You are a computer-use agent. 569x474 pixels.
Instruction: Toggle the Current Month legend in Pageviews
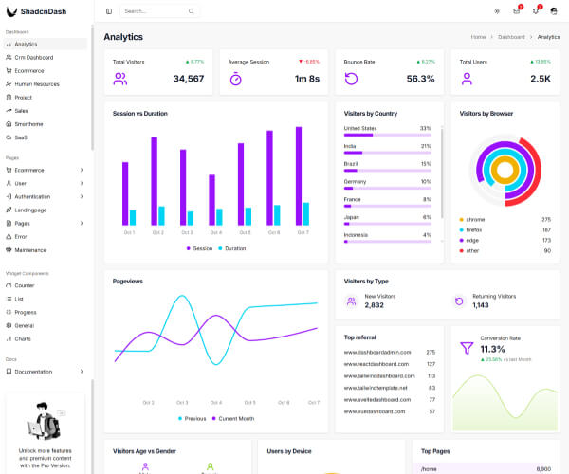click(233, 418)
